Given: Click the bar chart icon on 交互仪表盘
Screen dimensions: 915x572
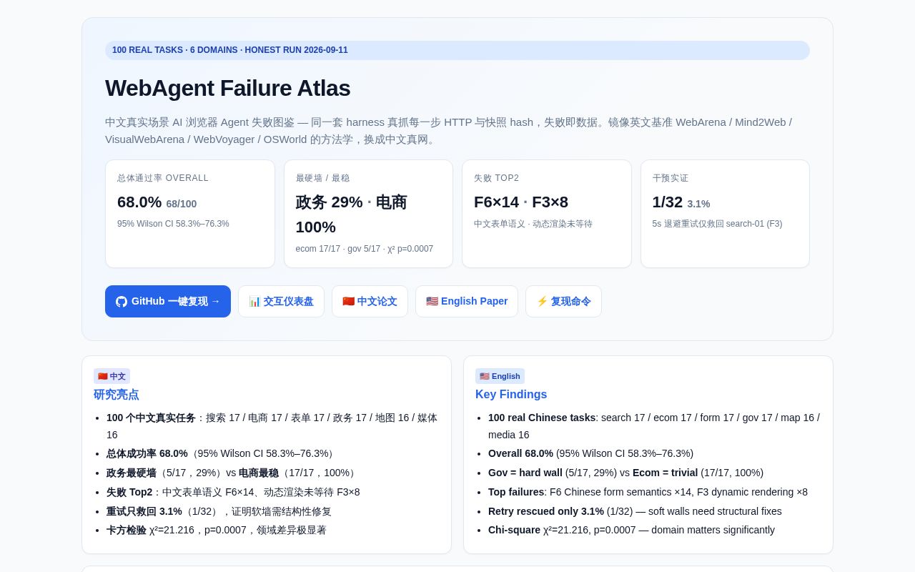Looking at the screenshot, I should (254, 301).
